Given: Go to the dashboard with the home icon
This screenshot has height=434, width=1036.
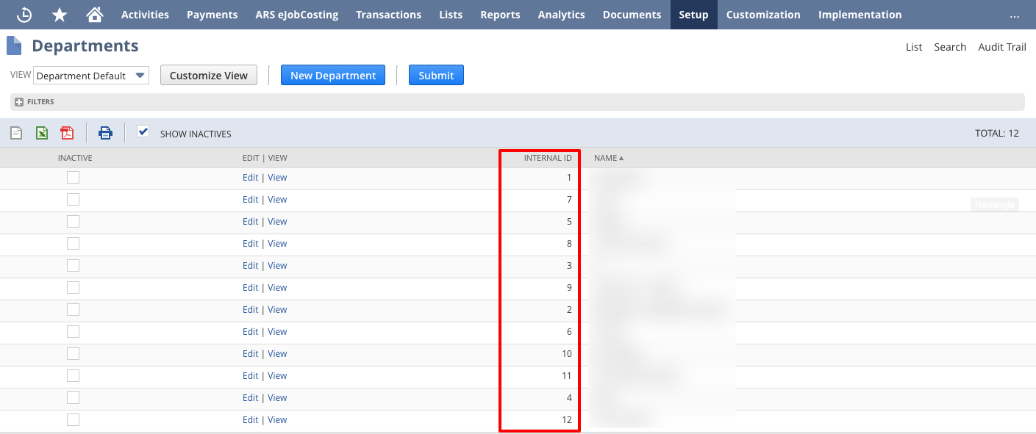Looking at the screenshot, I should (94, 14).
